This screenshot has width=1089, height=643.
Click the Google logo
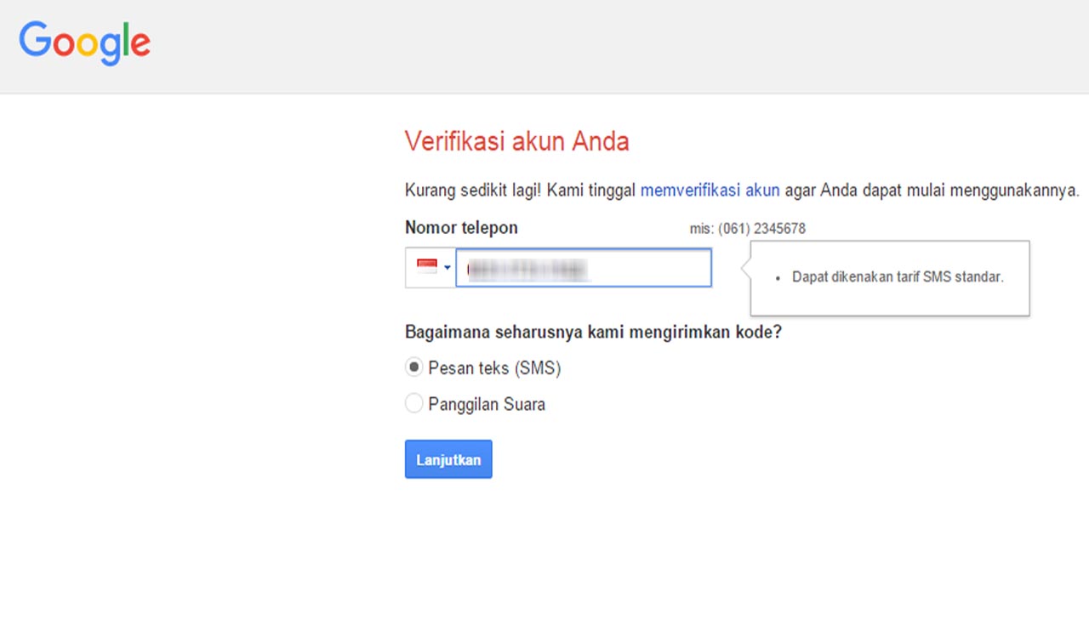[x=83, y=43]
